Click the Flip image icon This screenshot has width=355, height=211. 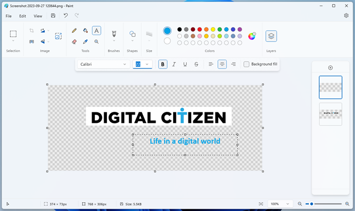pyautogui.click(x=43, y=42)
